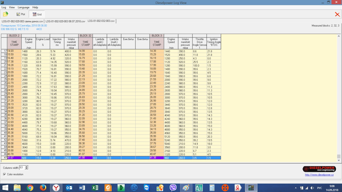Toggle the Color resolution checkbox
The image size is (342, 192).
pos(4,174)
